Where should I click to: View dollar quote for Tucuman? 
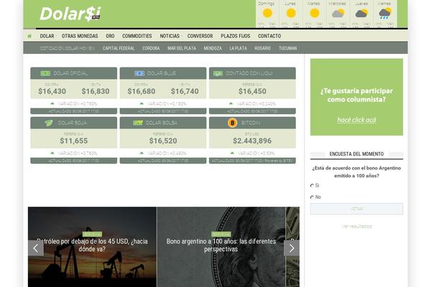[x=287, y=48]
